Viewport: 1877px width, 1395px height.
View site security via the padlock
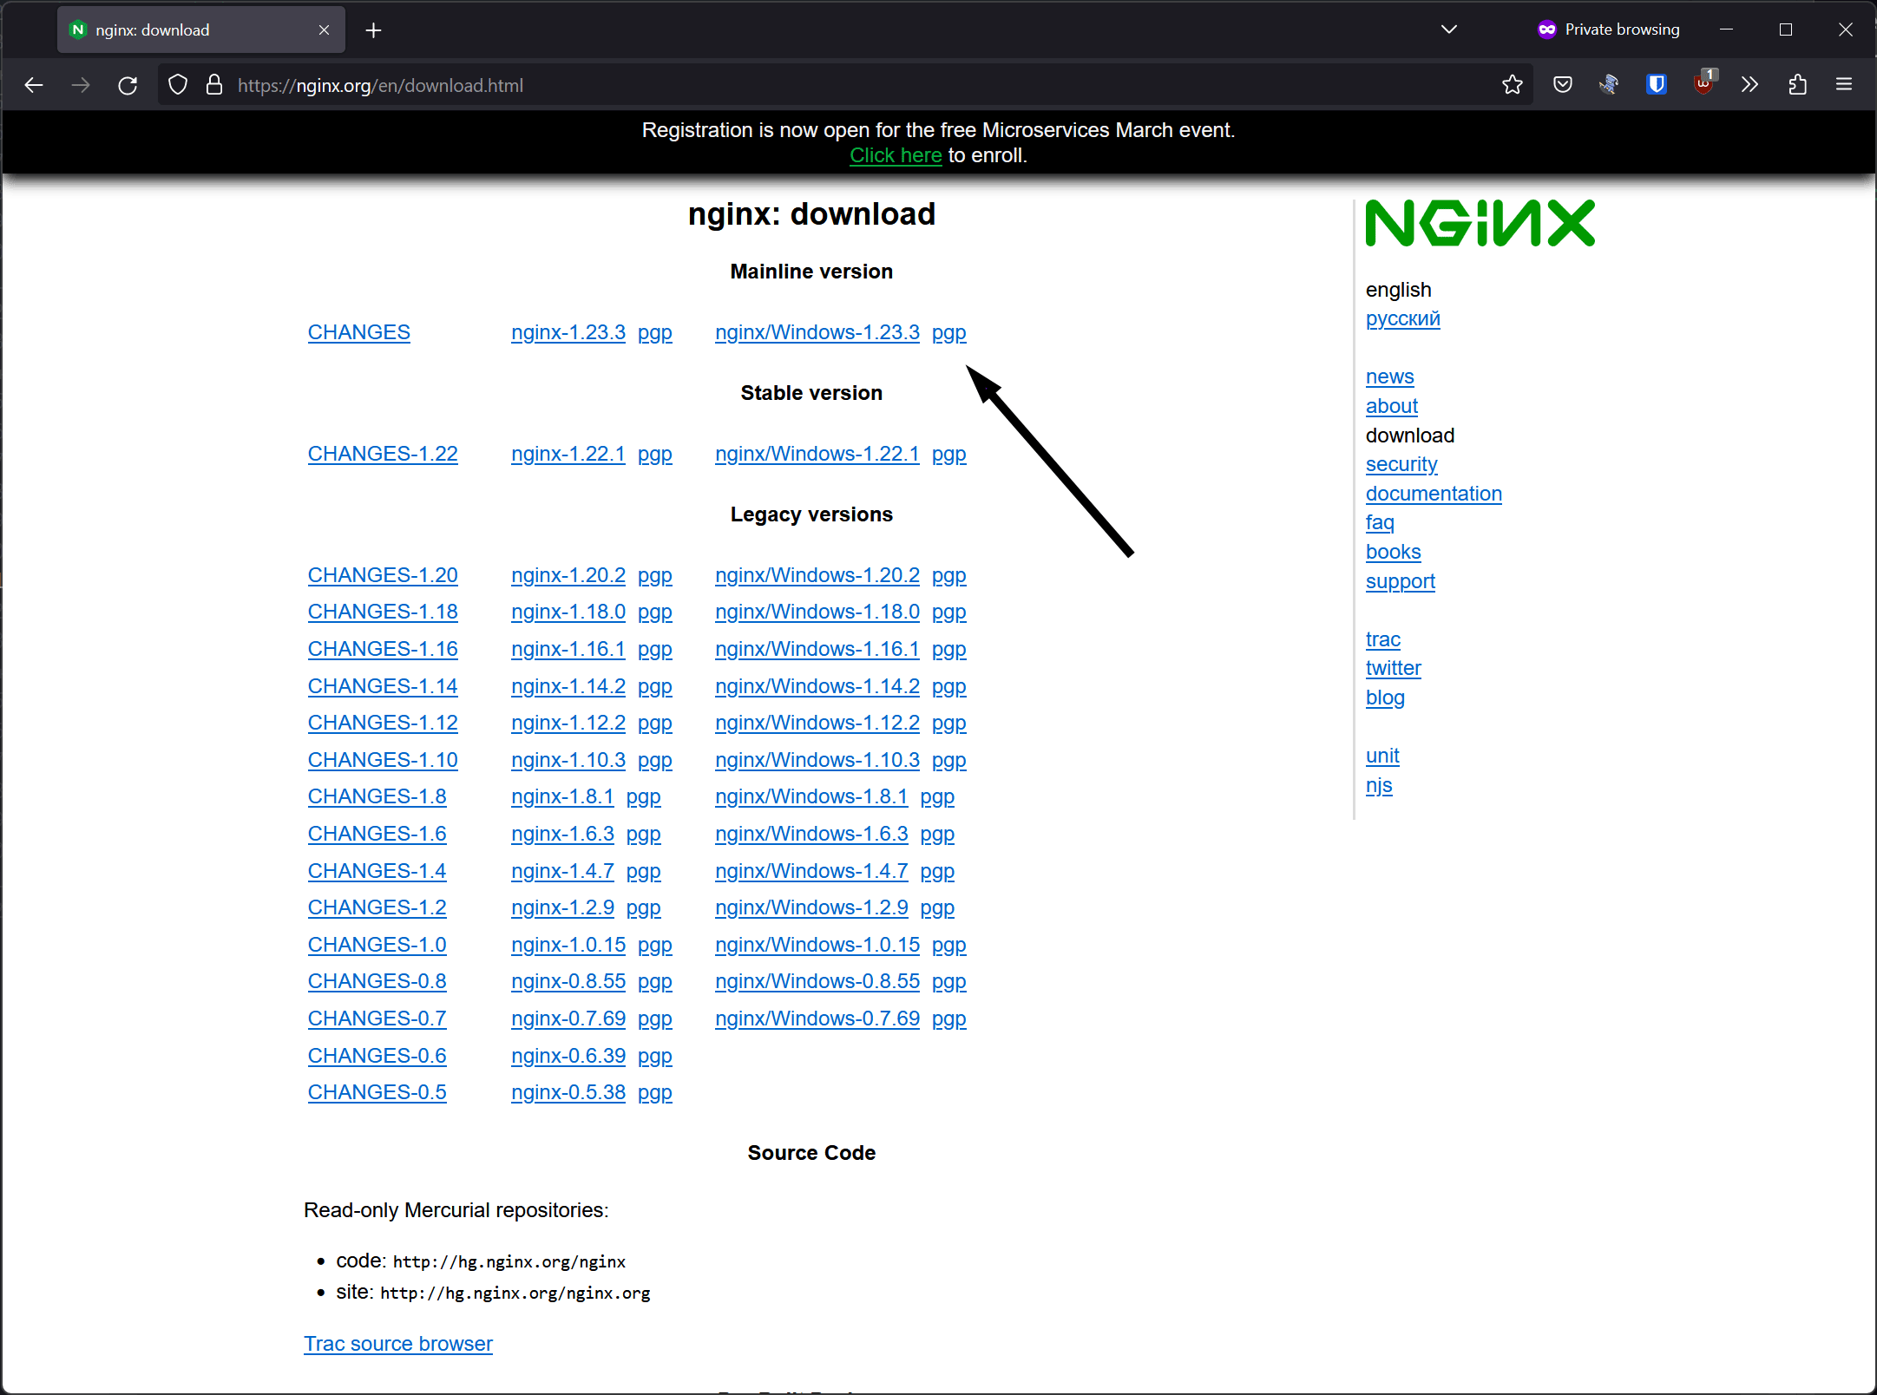tap(214, 84)
